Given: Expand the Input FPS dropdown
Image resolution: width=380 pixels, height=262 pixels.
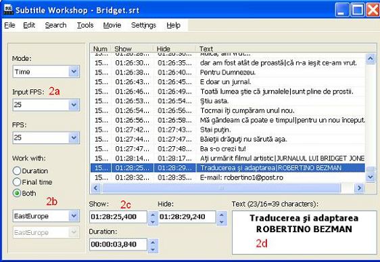Looking at the screenshot, I should click(x=74, y=105).
